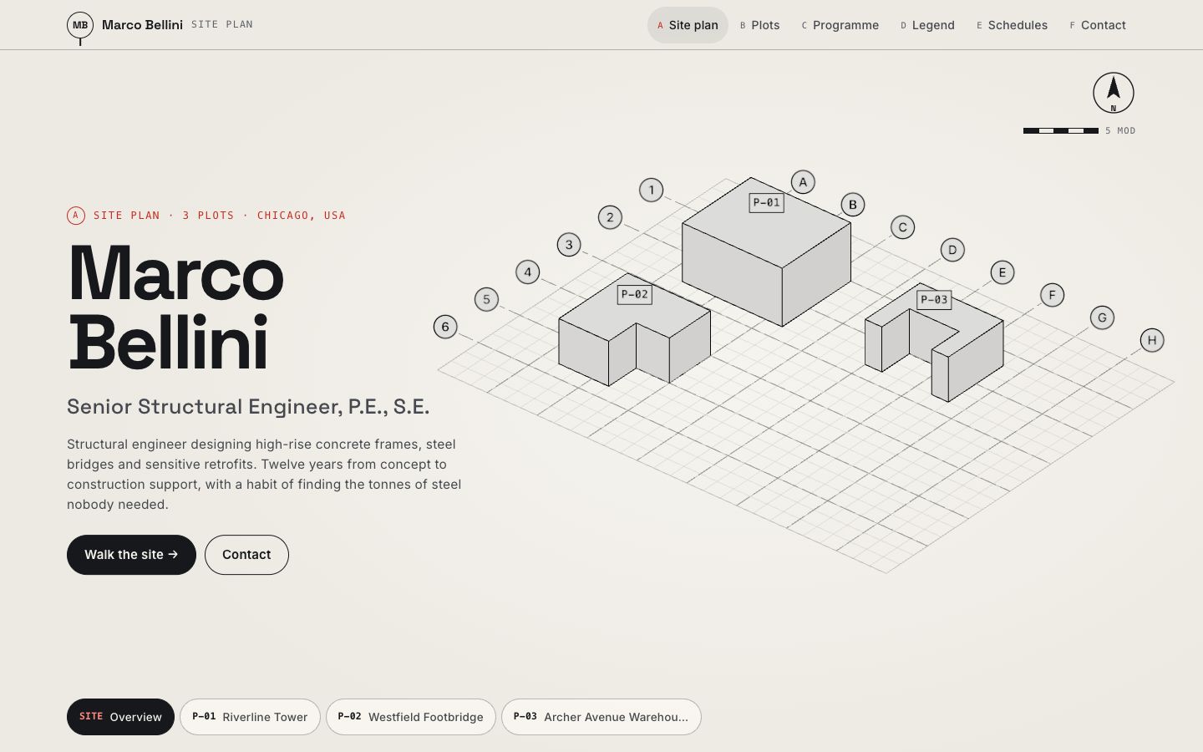Click the red SITE PLAN · 3 PLOTS · CHICAGO, USA text
1203x752 pixels.
pos(220,216)
